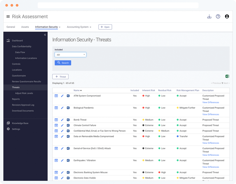The width and height of the screenshot is (236, 184).
Task: Open the Included filter dropdown
Action: pos(70,55)
